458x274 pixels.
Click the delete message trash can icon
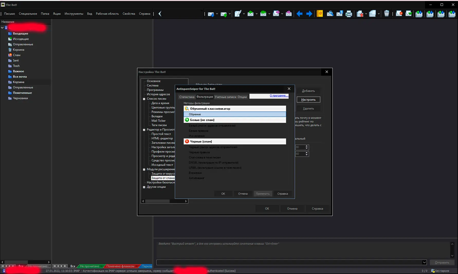(x=387, y=14)
